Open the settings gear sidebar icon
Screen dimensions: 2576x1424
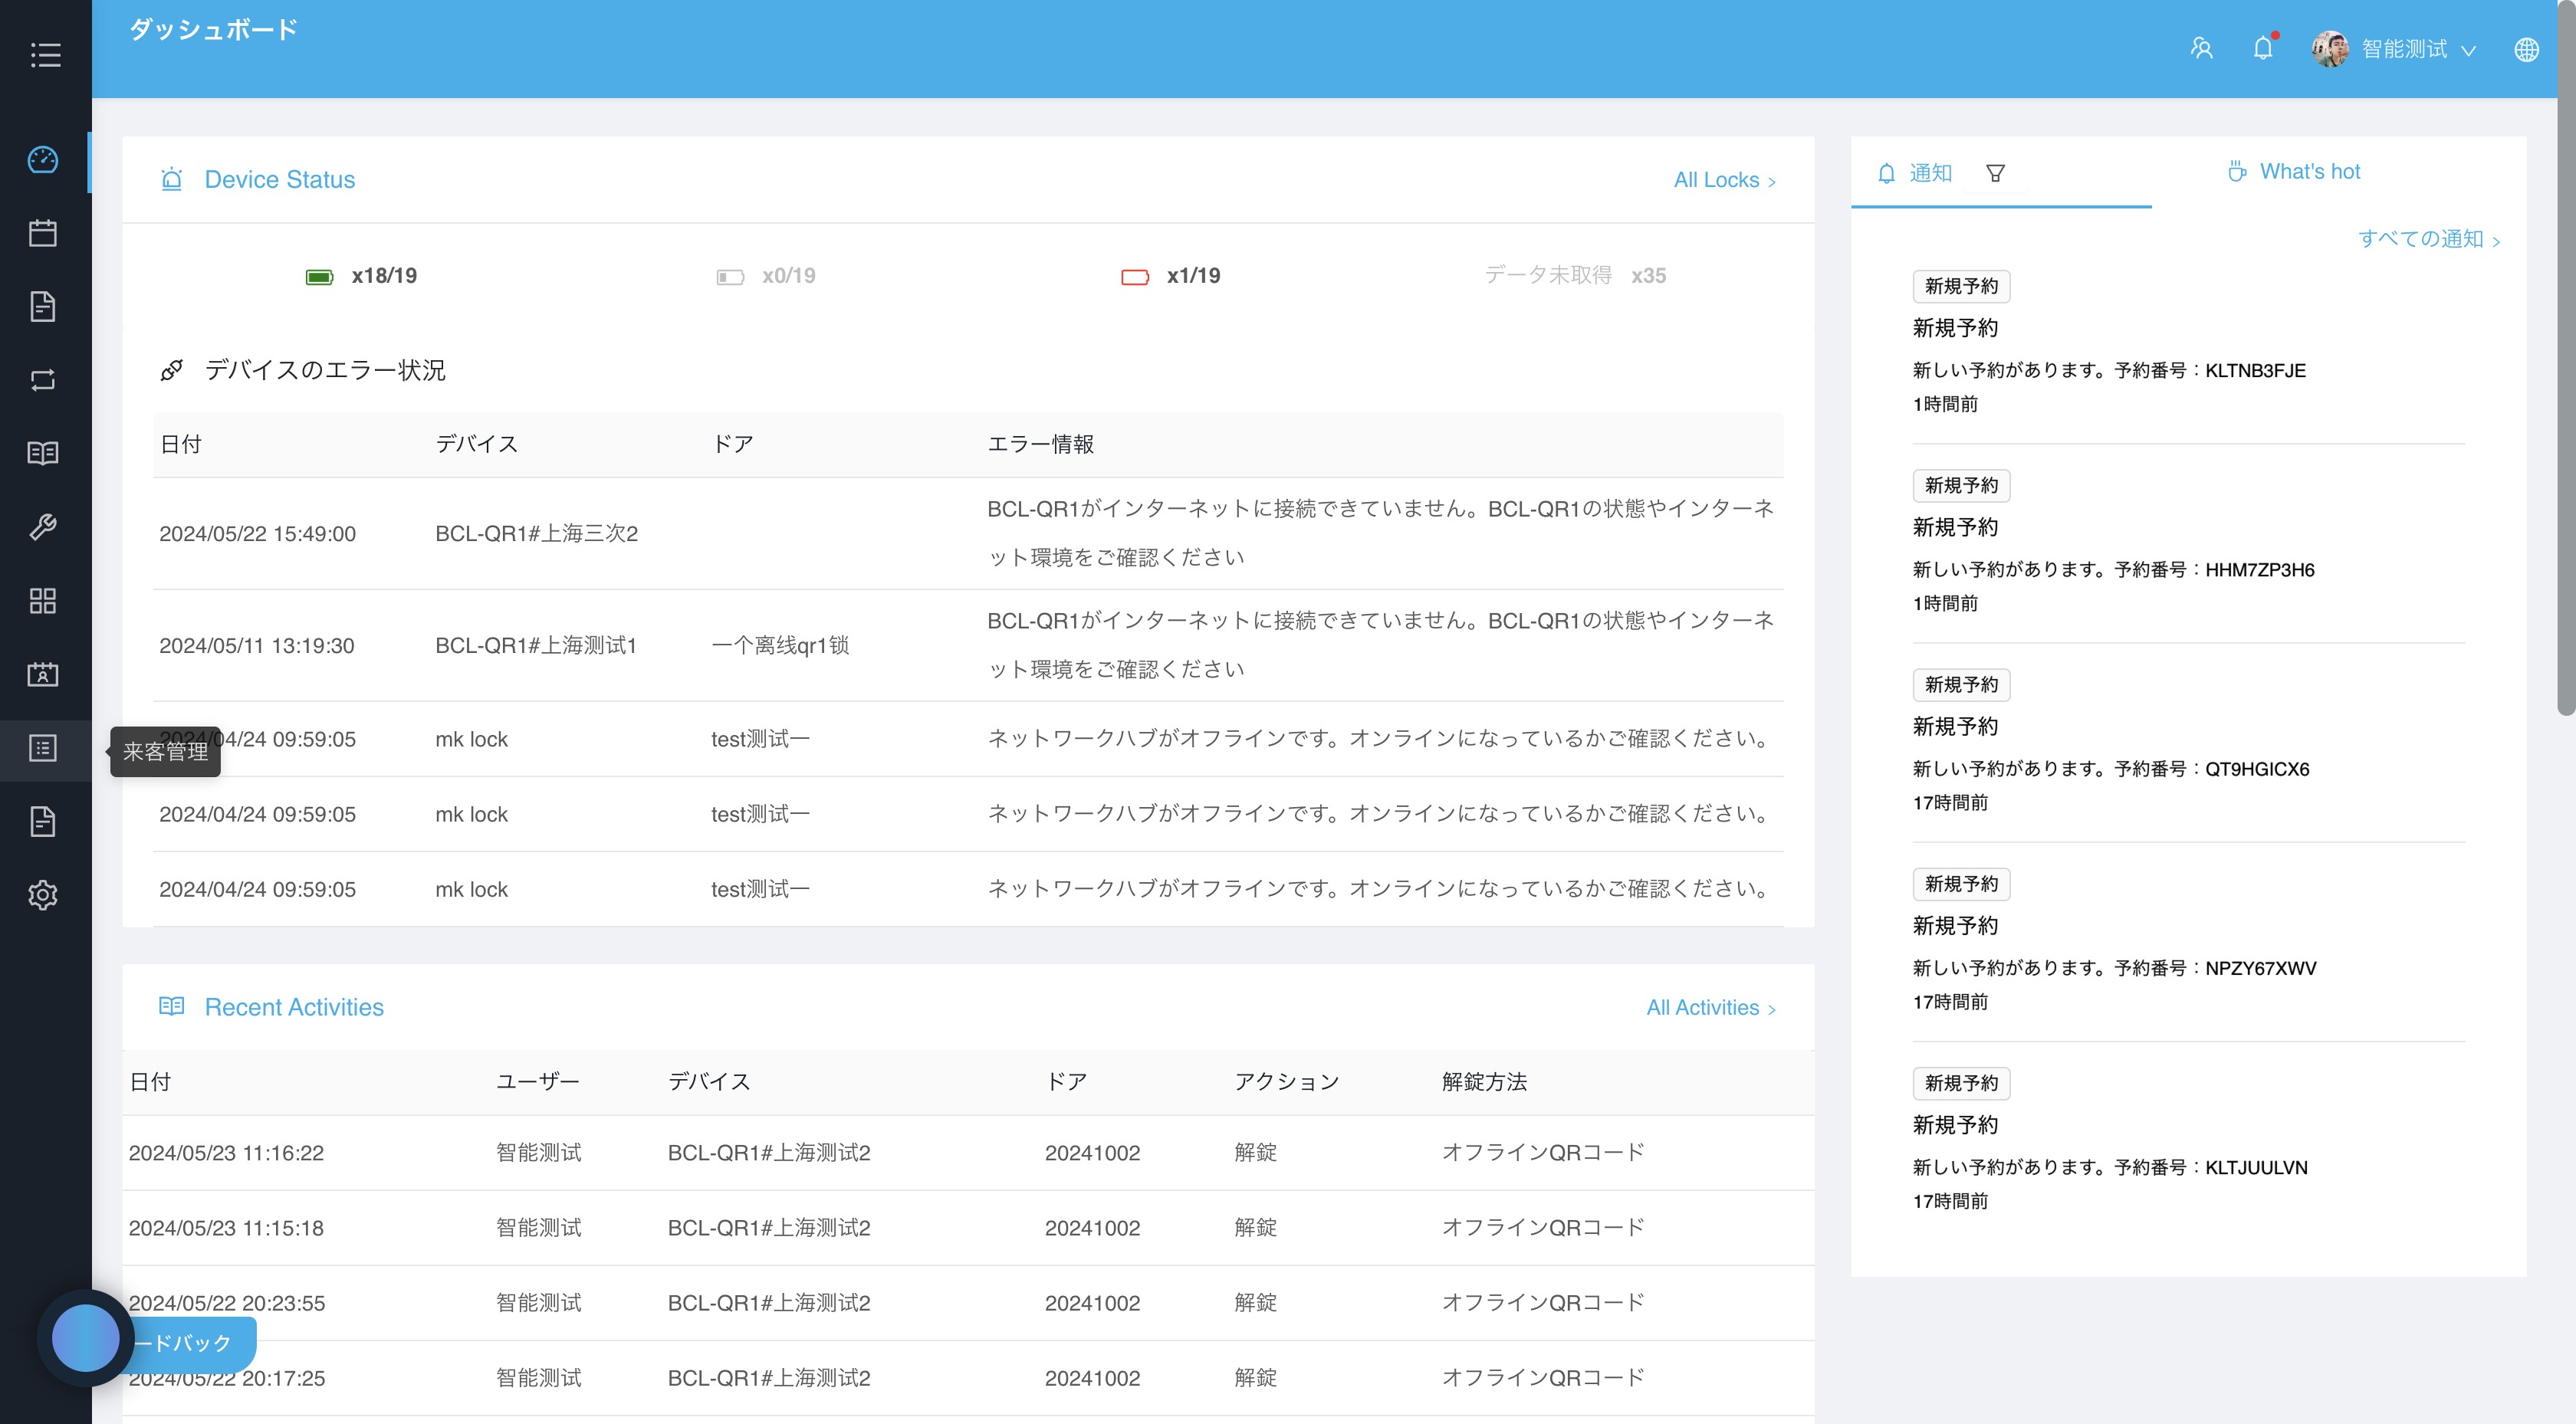(43, 895)
